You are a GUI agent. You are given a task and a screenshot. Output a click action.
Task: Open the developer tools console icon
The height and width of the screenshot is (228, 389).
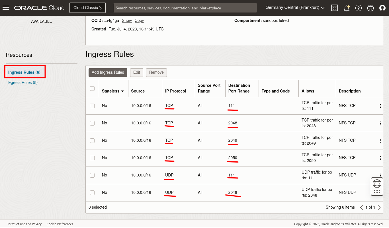334,8
